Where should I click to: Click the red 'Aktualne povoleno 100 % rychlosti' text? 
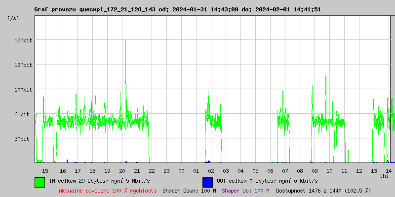point(108,190)
